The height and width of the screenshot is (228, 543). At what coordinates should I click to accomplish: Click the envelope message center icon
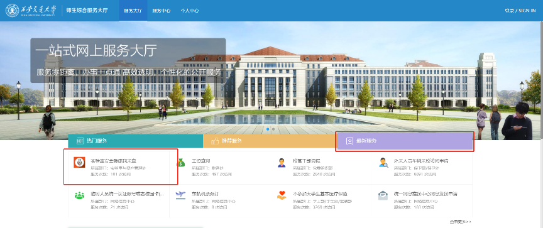[x=383, y=195]
